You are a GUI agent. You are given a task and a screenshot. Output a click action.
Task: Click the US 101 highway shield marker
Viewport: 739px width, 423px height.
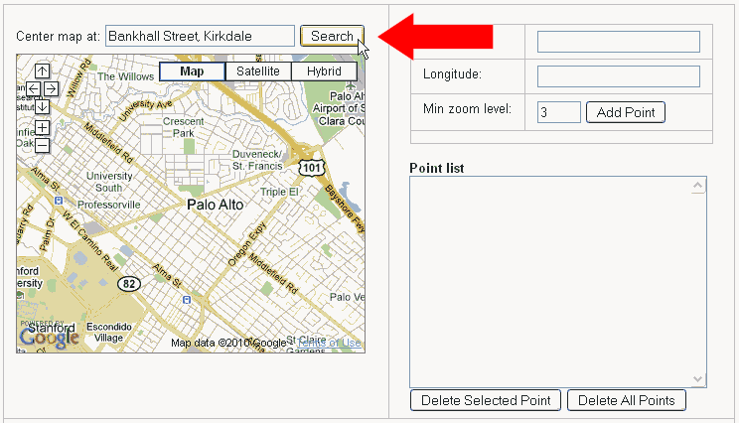[x=314, y=168]
